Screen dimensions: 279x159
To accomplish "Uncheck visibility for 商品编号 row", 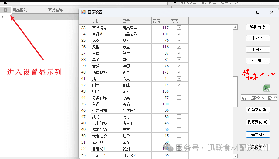I will coord(179,28).
